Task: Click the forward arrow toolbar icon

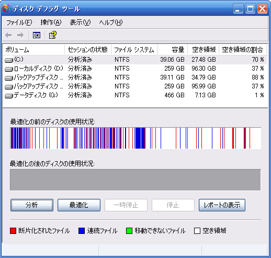Action: 20,35
